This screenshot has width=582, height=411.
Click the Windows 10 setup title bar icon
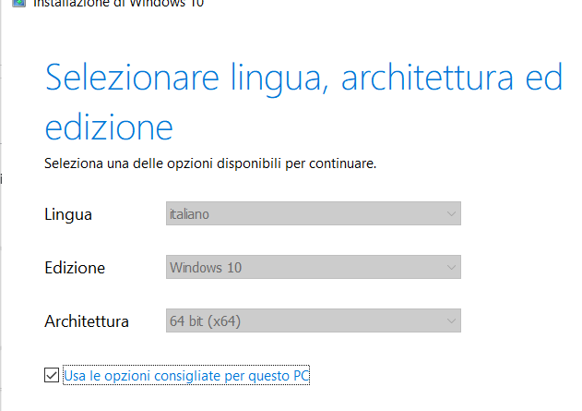(x=19, y=3)
